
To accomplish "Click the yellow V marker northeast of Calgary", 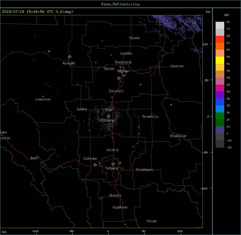I will (x=120, y=163).
